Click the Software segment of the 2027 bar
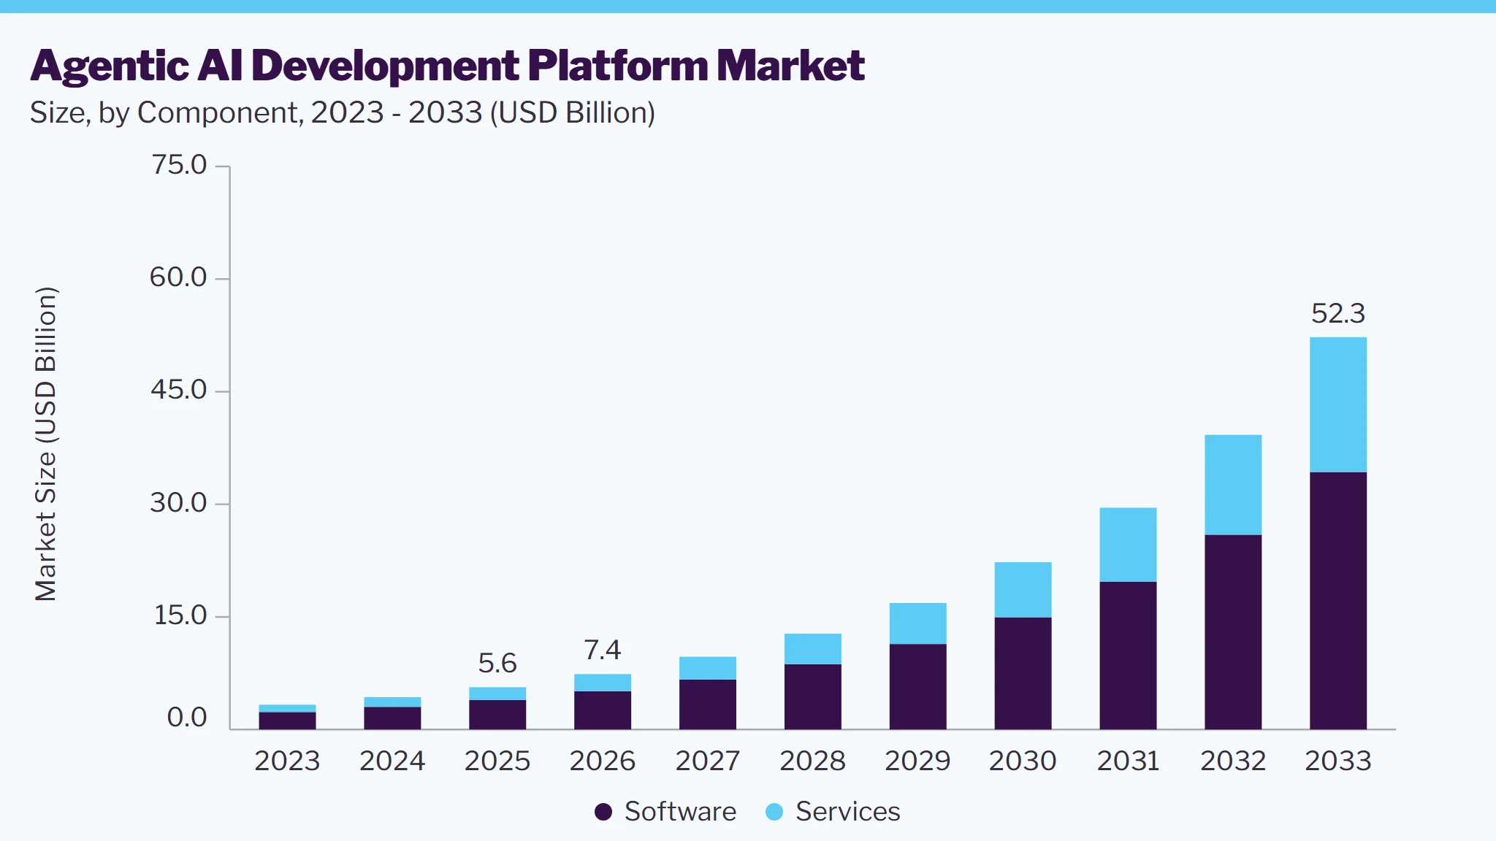Viewport: 1496px width, 841px height. 708,704
